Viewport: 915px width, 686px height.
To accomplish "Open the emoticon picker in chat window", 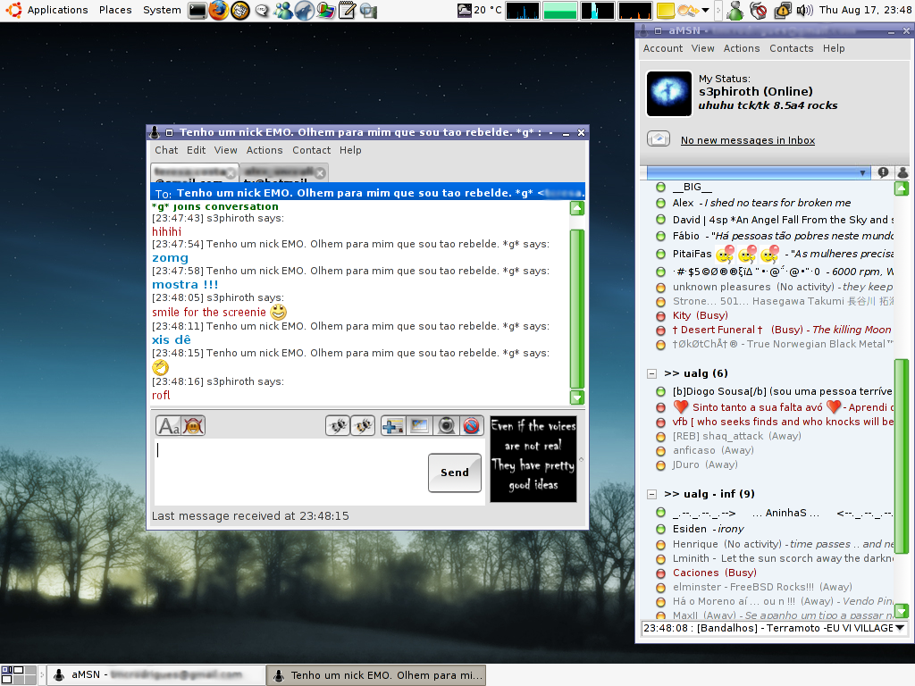I will coord(193,426).
